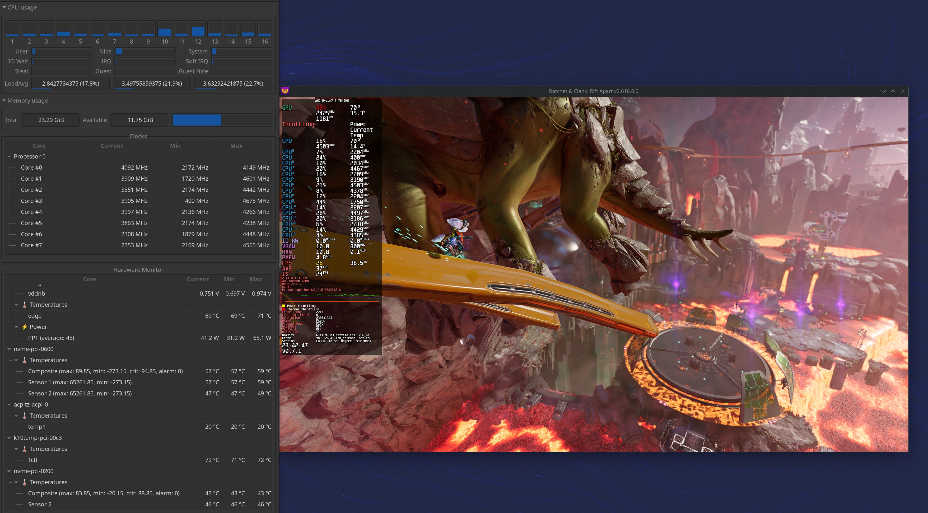Click thermometer icon under k10temp-pci-00c3

click(x=25, y=449)
